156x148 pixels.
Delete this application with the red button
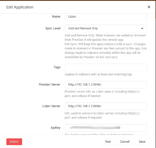tap(14, 142)
